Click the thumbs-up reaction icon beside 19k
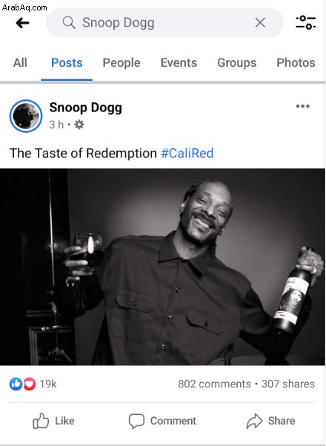The height and width of the screenshot is (446, 326). [16, 384]
